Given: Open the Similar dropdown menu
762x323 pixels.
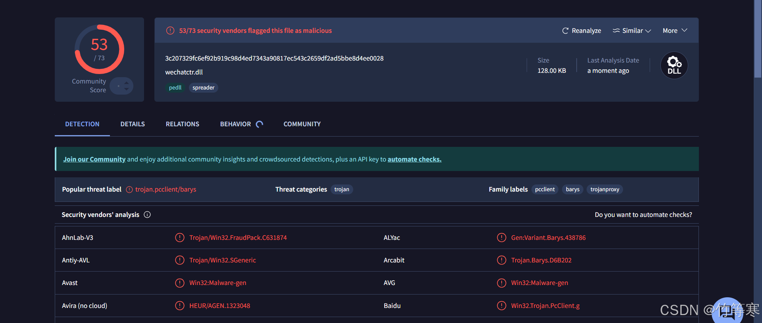Looking at the screenshot, I should 632,31.
